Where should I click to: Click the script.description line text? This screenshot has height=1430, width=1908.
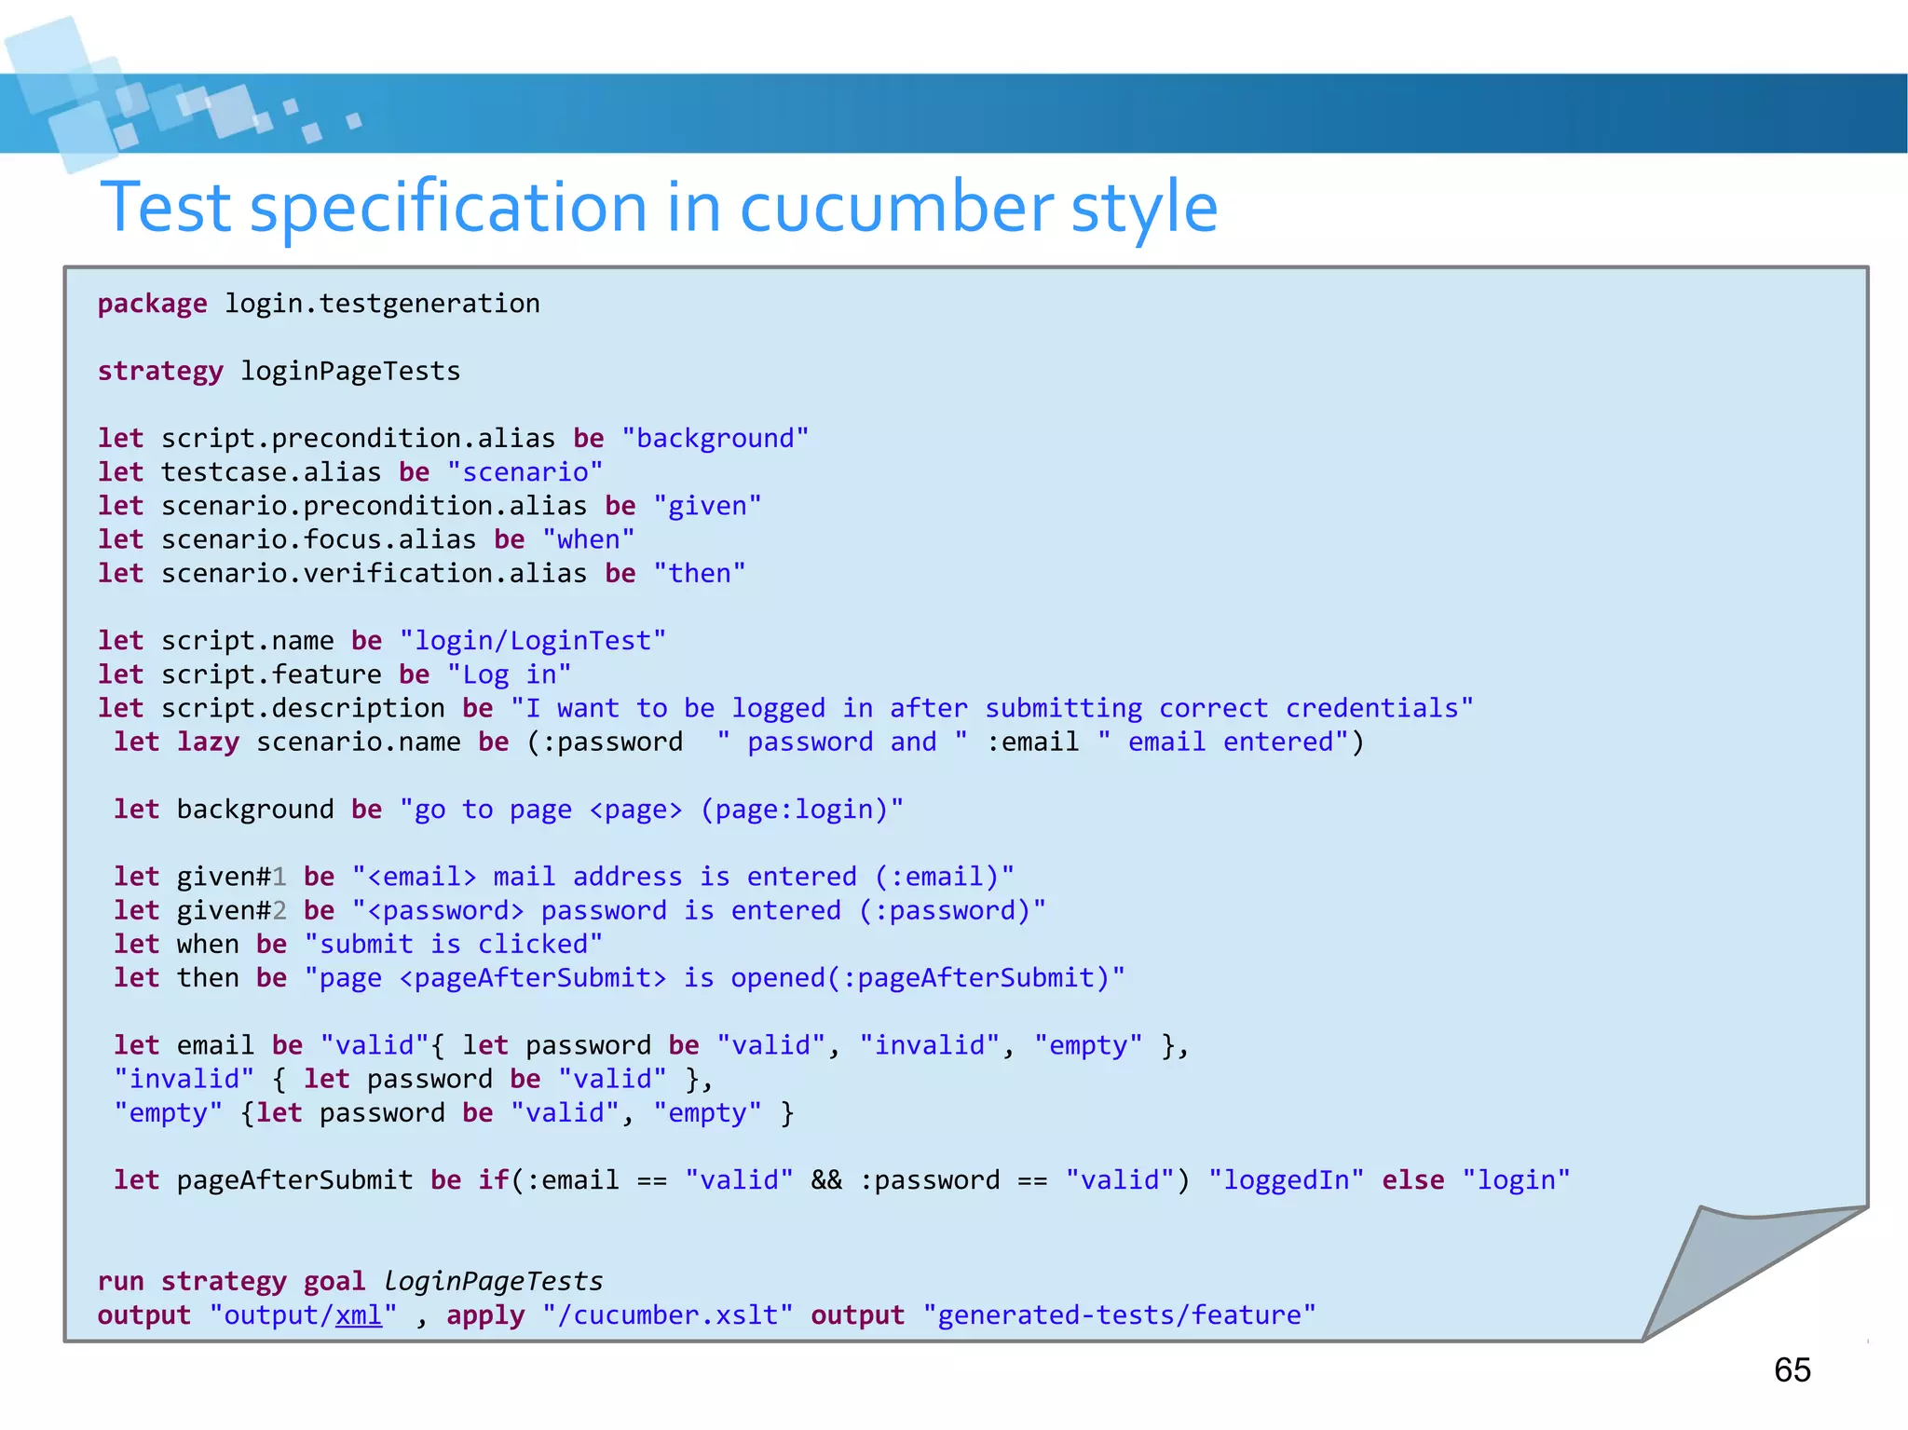(785, 709)
